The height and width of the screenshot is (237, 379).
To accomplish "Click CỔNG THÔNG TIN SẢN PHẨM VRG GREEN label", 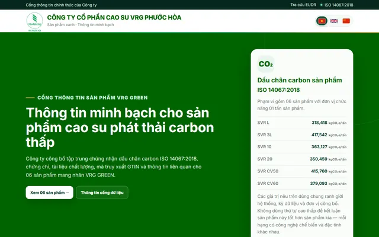I will pos(92,98).
